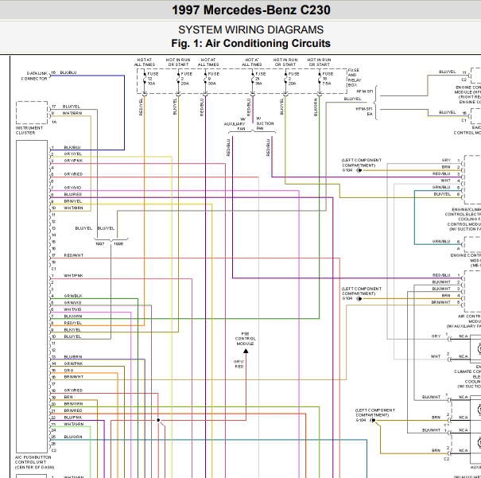Click the 'GRY/PNK' wire label
The width and height of the screenshot is (481, 478).
[x=73, y=161]
